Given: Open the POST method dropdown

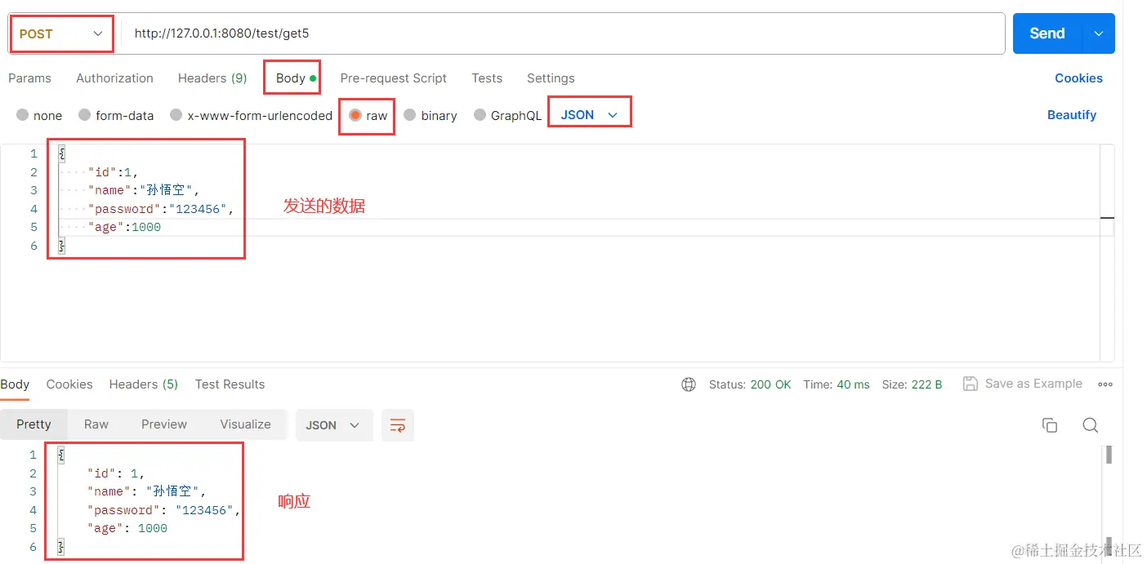Looking at the screenshot, I should (x=61, y=33).
